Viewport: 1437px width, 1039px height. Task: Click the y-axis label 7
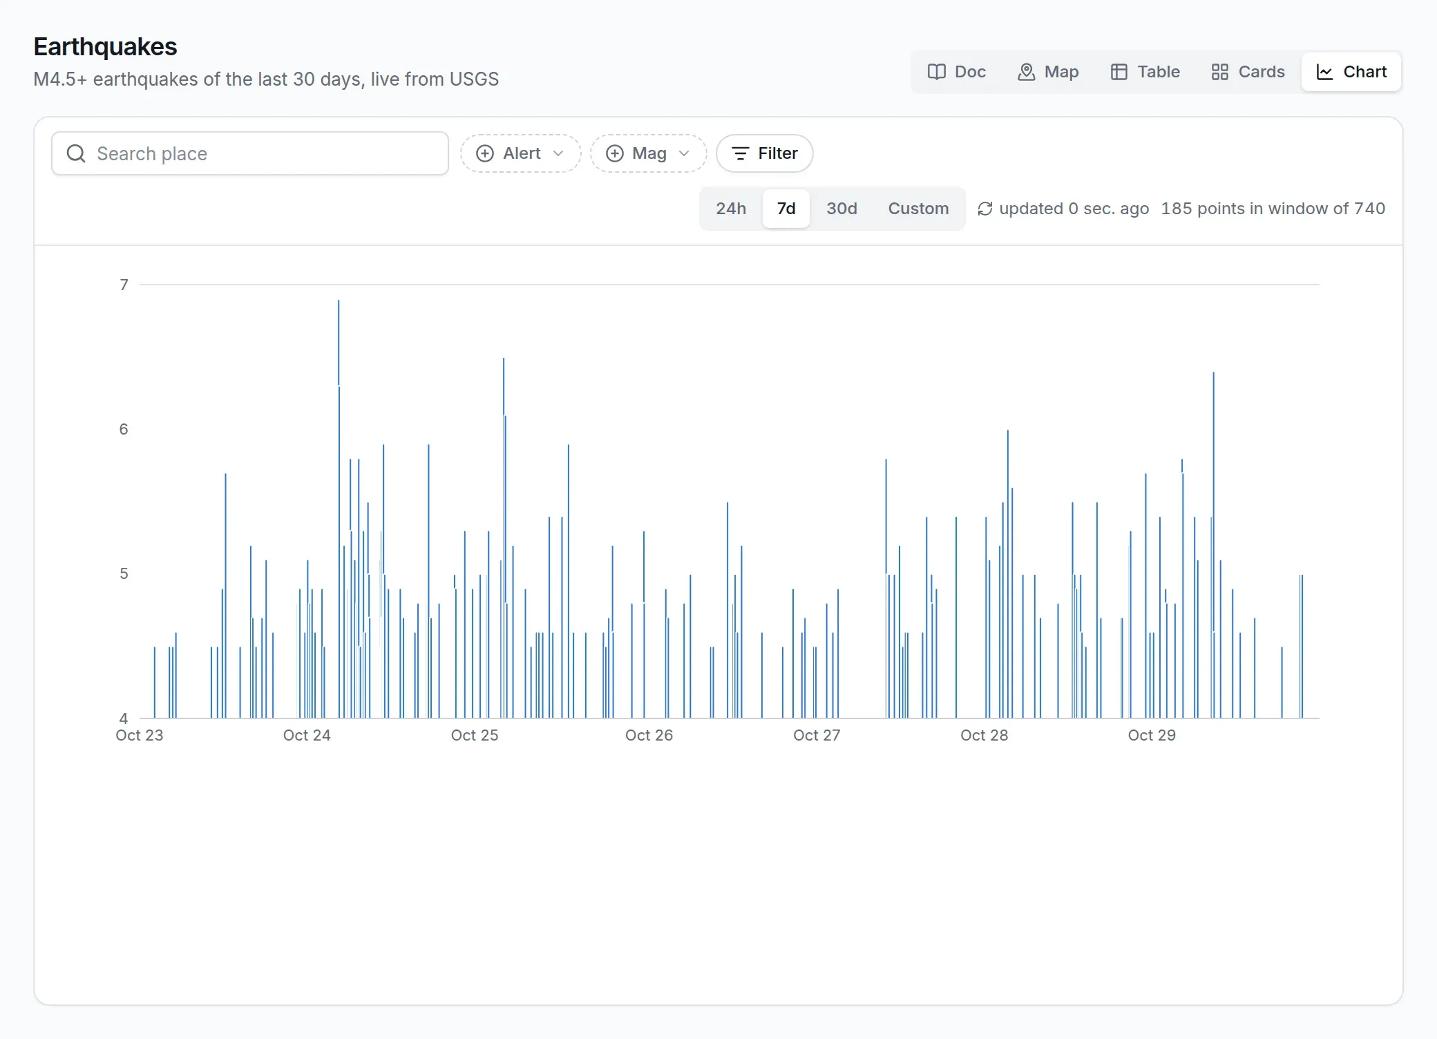coord(124,285)
